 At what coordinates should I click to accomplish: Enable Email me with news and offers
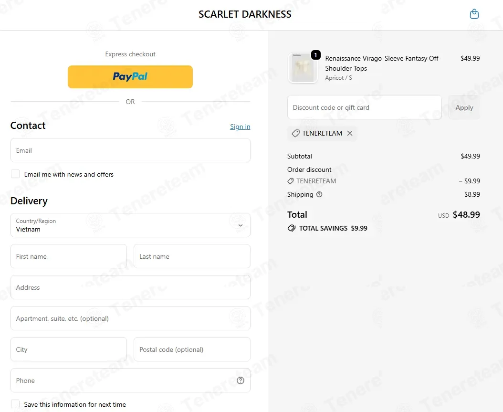click(15, 174)
